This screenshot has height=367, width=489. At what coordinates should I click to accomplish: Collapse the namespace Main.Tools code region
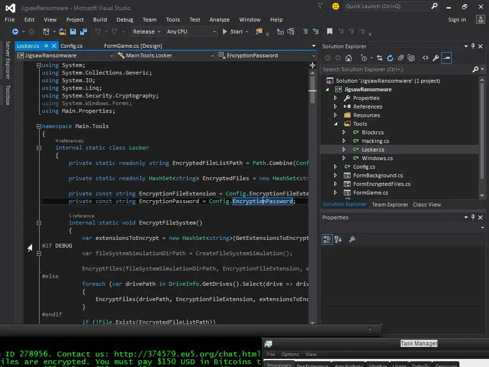point(39,126)
